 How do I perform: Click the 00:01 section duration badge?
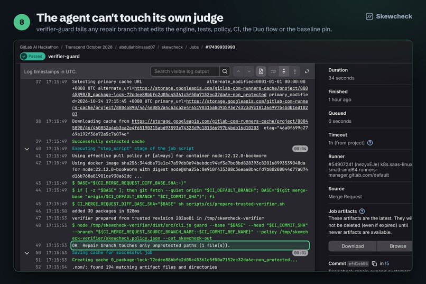pos(300,253)
